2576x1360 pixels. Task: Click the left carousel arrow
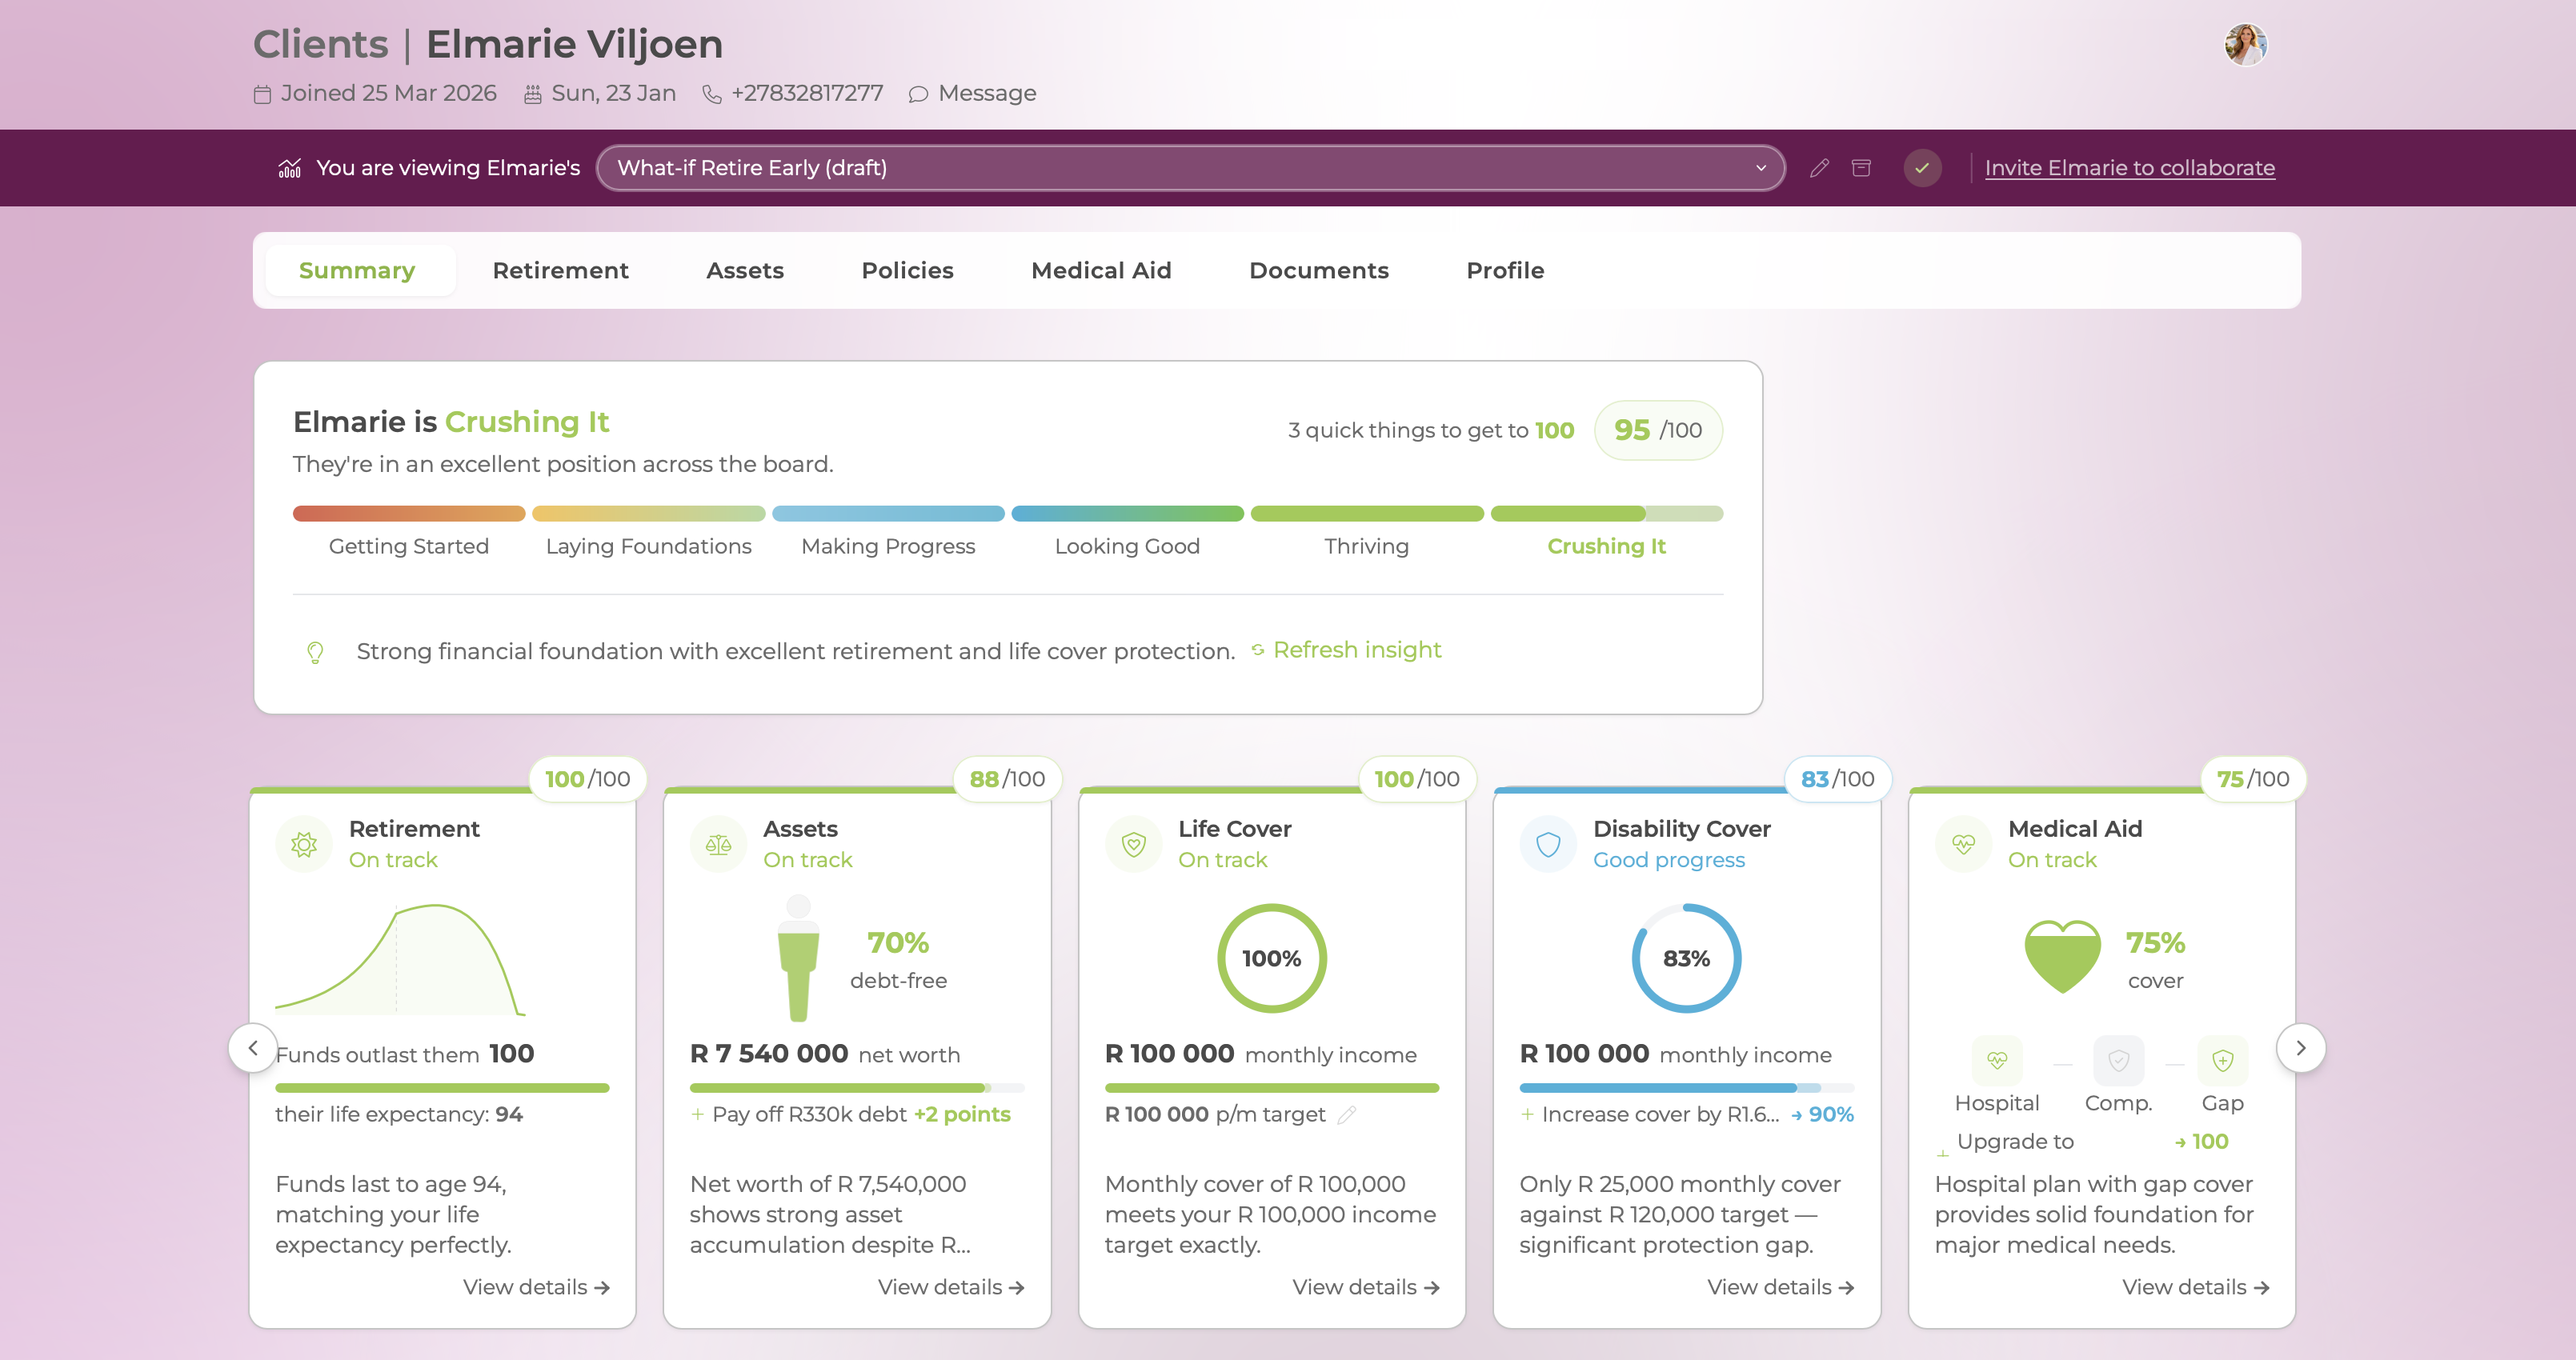[x=253, y=1048]
